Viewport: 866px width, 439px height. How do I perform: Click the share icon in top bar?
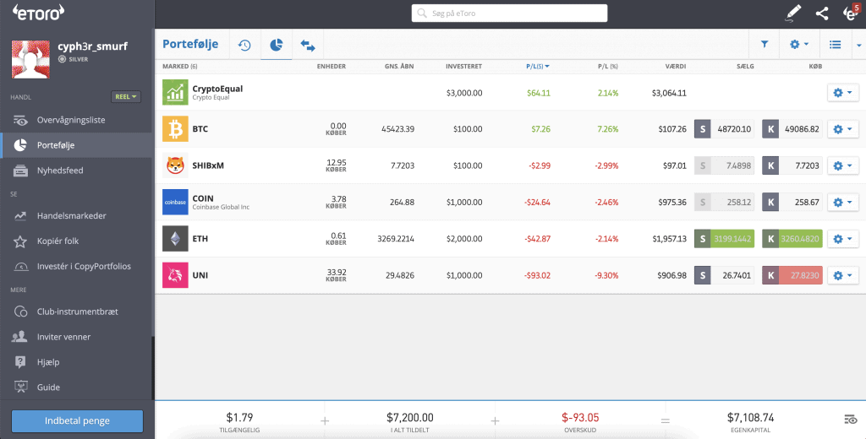(x=822, y=14)
